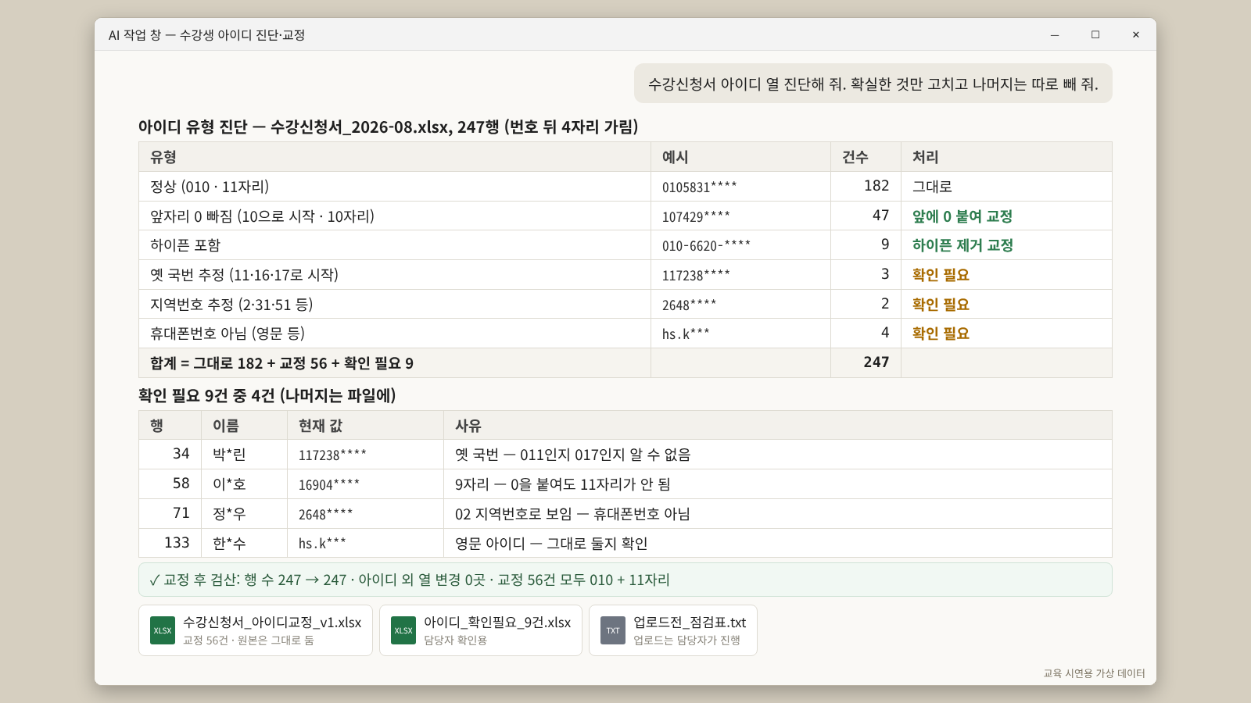Image resolution: width=1251 pixels, height=703 pixels.
Task: Select the 지역번호 추정 row
Action: point(625,305)
